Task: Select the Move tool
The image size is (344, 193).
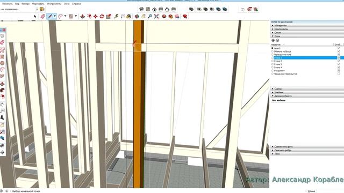Action: click(96, 17)
